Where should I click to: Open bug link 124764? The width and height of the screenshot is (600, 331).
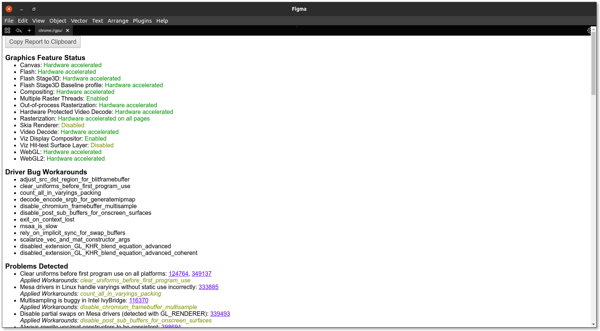pos(179,274)
